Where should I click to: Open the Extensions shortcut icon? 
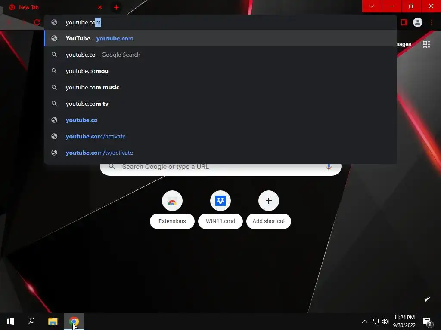[x=172, y=201]
